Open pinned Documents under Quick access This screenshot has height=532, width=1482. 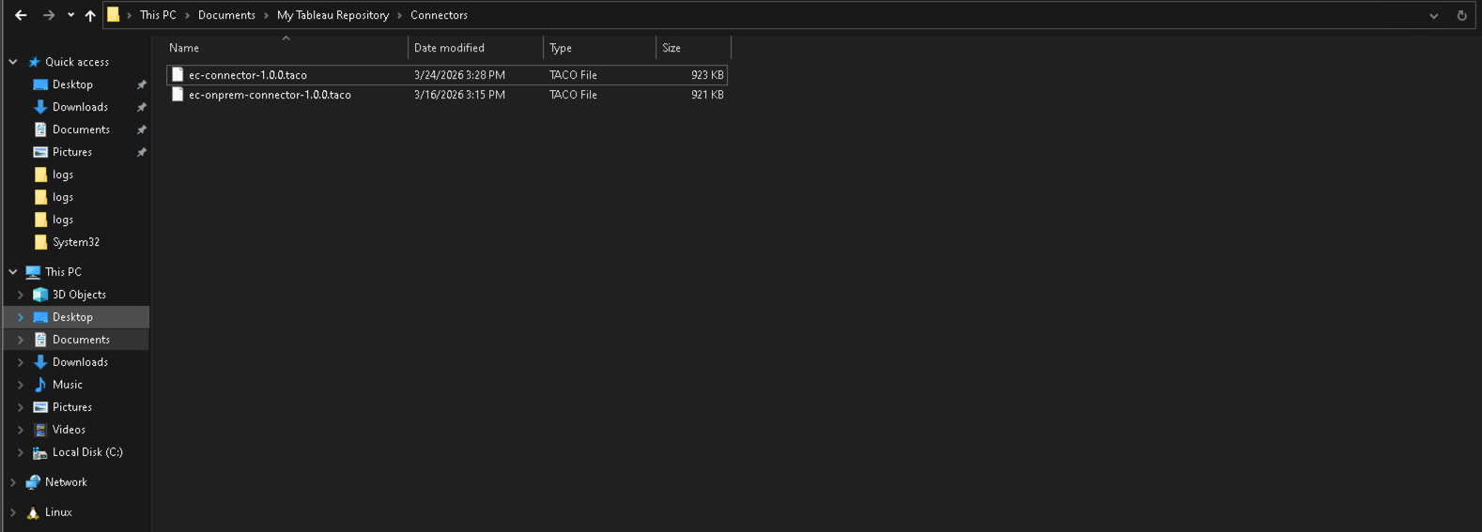click(x=81, y=129)
